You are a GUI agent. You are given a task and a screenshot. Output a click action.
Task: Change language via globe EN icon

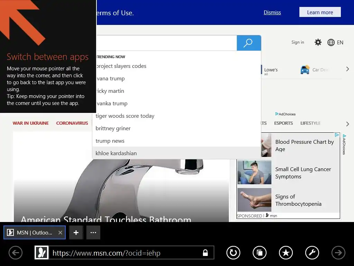[x=335, y=43]
